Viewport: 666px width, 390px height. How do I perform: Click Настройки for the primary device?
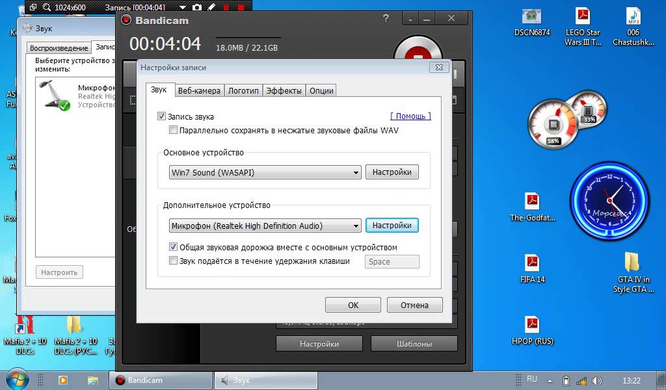click(x=392, y=172)
